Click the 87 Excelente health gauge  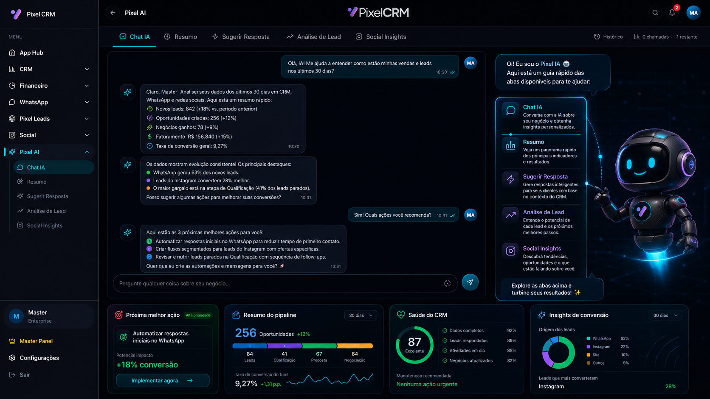coord(414,345)
